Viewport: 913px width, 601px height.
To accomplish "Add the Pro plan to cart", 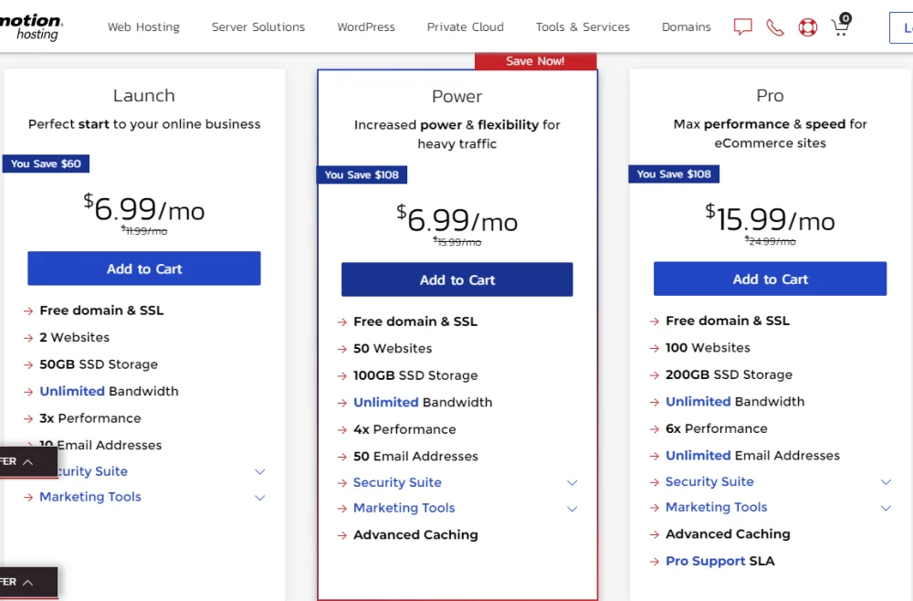I will point(770,279).
